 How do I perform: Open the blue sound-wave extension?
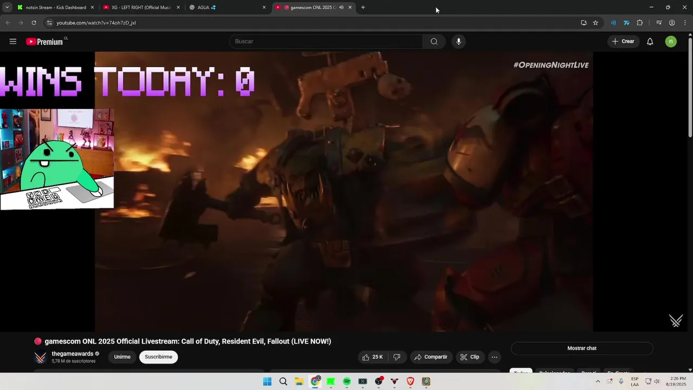613,23
